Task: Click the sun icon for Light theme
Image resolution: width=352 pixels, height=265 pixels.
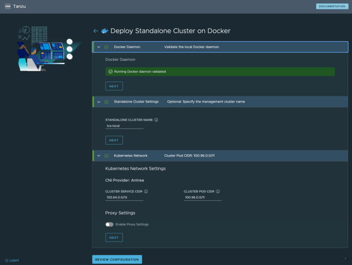Action: (7, 261)
